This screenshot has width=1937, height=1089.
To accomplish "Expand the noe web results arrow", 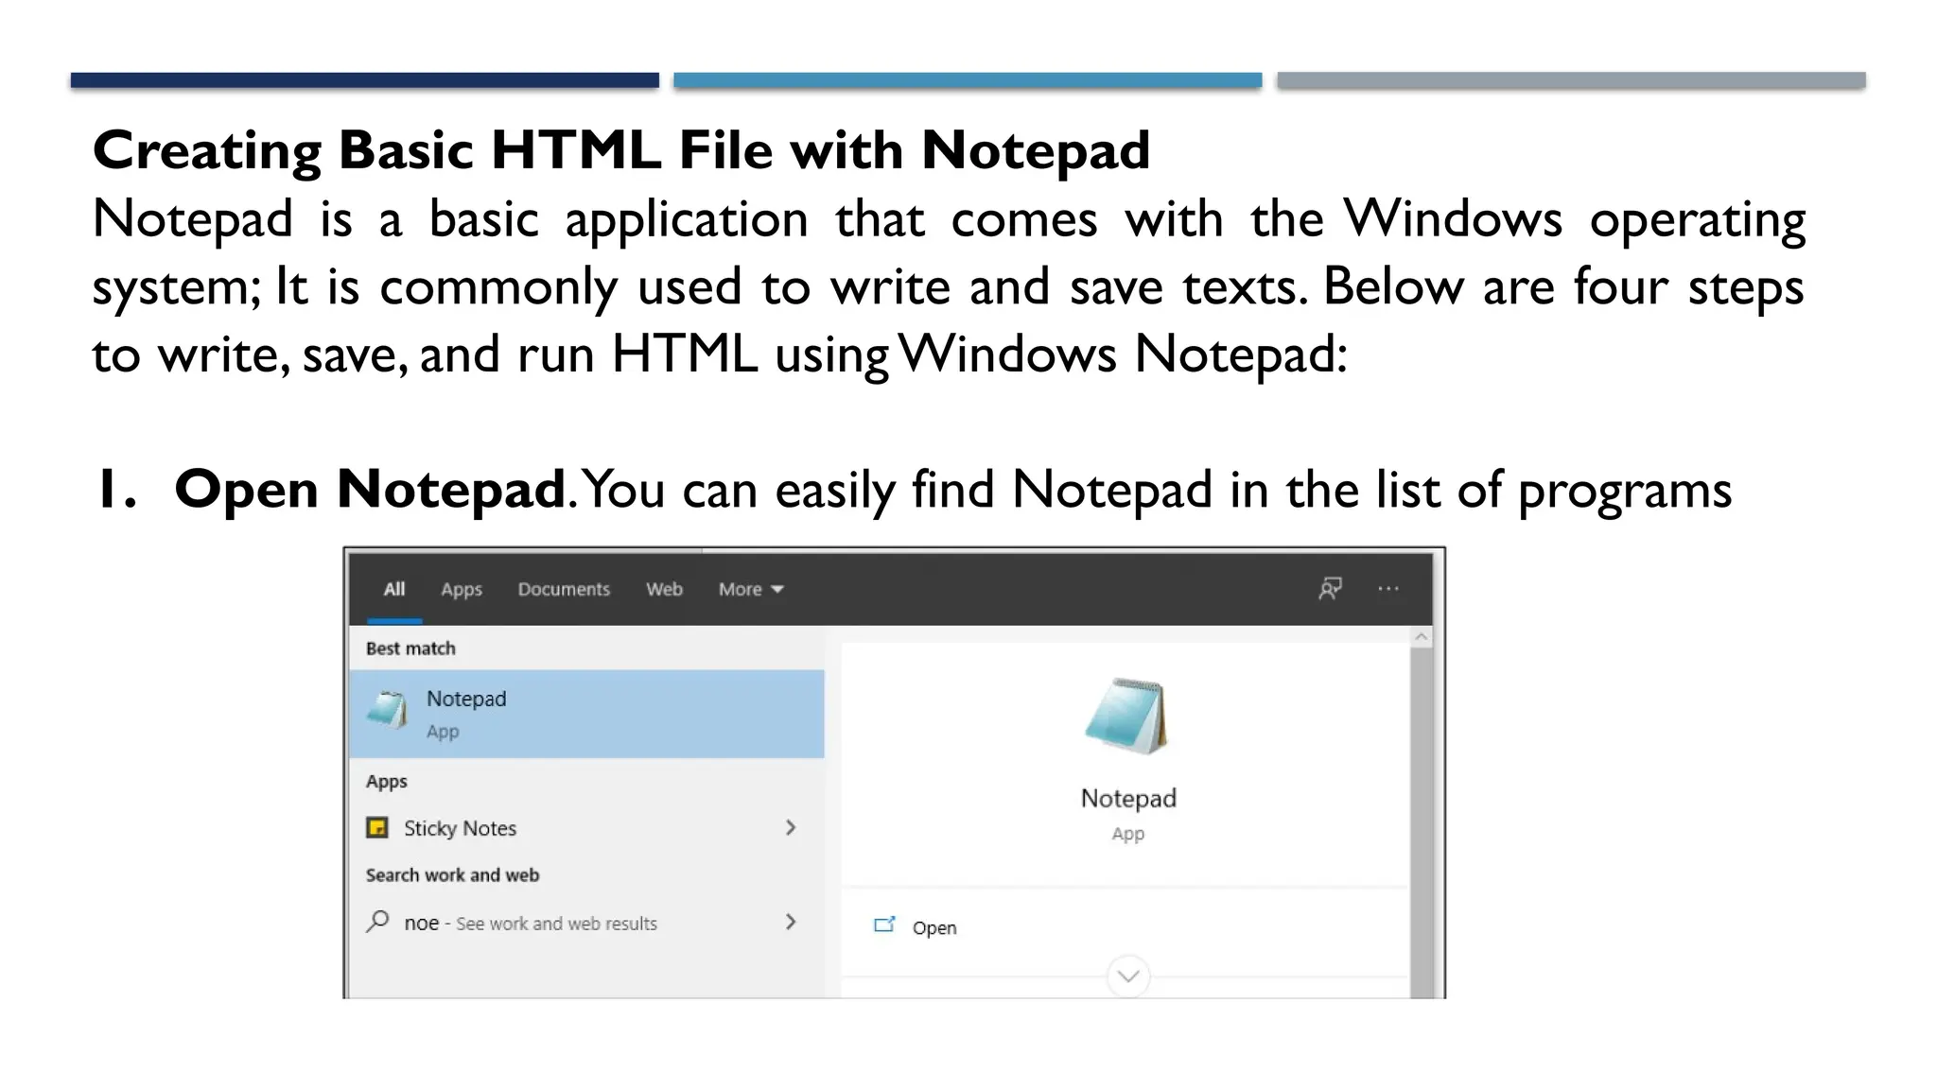I will tap(791, 922).
